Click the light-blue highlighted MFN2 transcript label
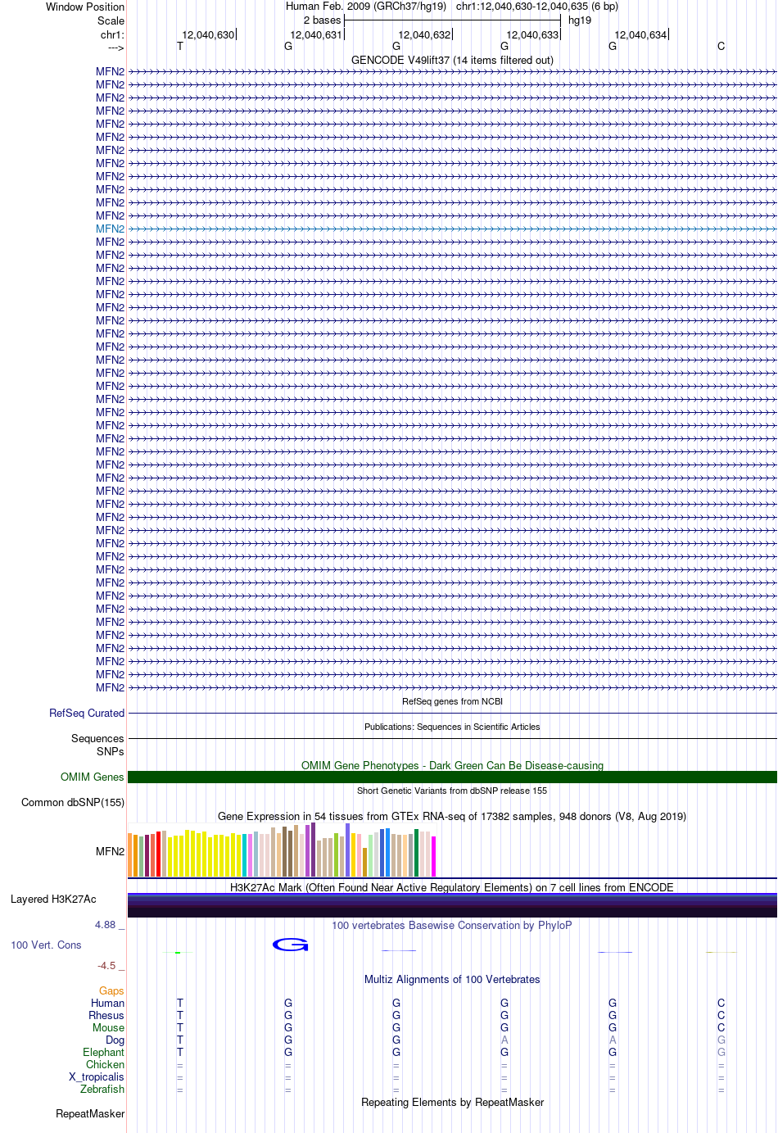The height and width of the screenshot is (1133, 778). point(110,229)
